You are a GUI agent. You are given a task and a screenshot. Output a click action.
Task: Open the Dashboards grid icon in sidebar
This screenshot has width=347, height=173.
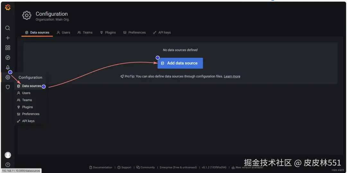[8, 48]
